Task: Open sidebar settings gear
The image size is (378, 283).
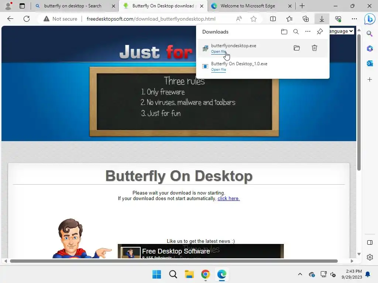Action: click(x=370, y=257)
